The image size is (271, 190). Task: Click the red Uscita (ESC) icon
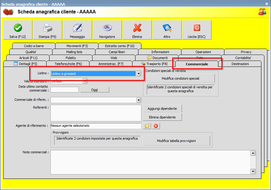(x=197, y=28)
